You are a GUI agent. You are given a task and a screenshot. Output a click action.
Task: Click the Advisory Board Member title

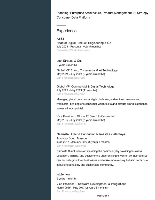click(x=72, y=138)
